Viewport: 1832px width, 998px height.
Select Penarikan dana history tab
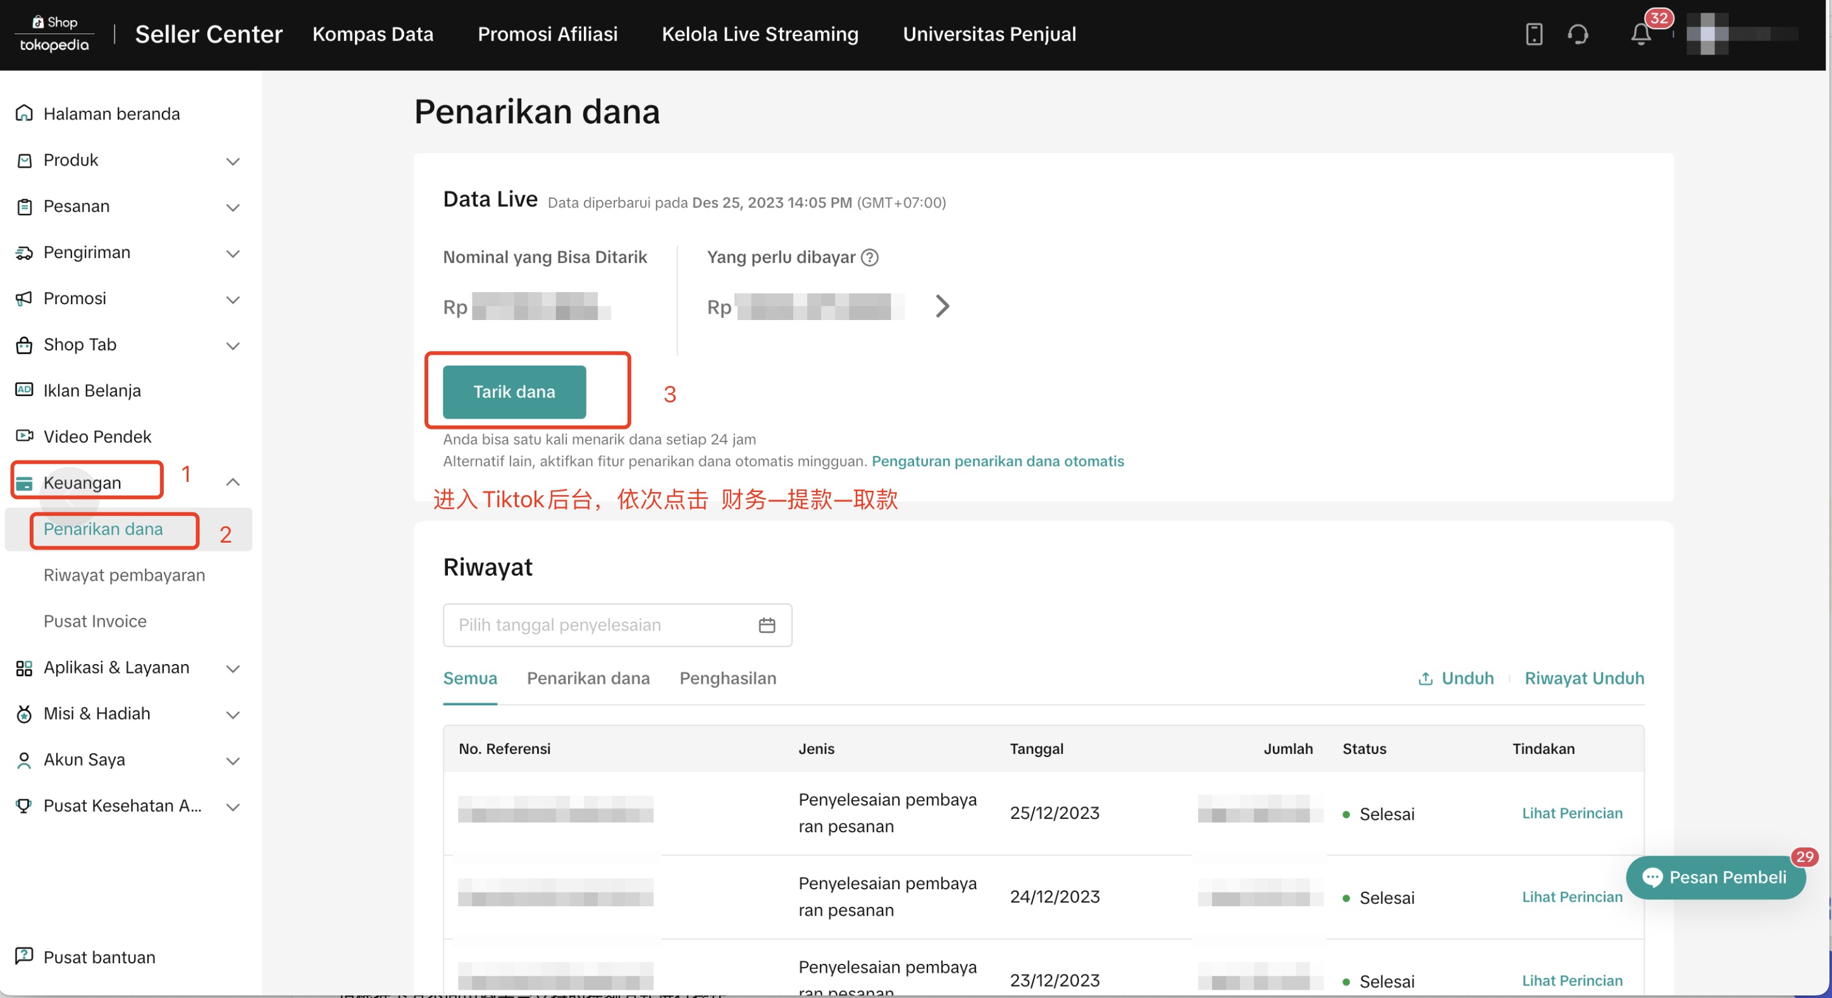(588, 678)
